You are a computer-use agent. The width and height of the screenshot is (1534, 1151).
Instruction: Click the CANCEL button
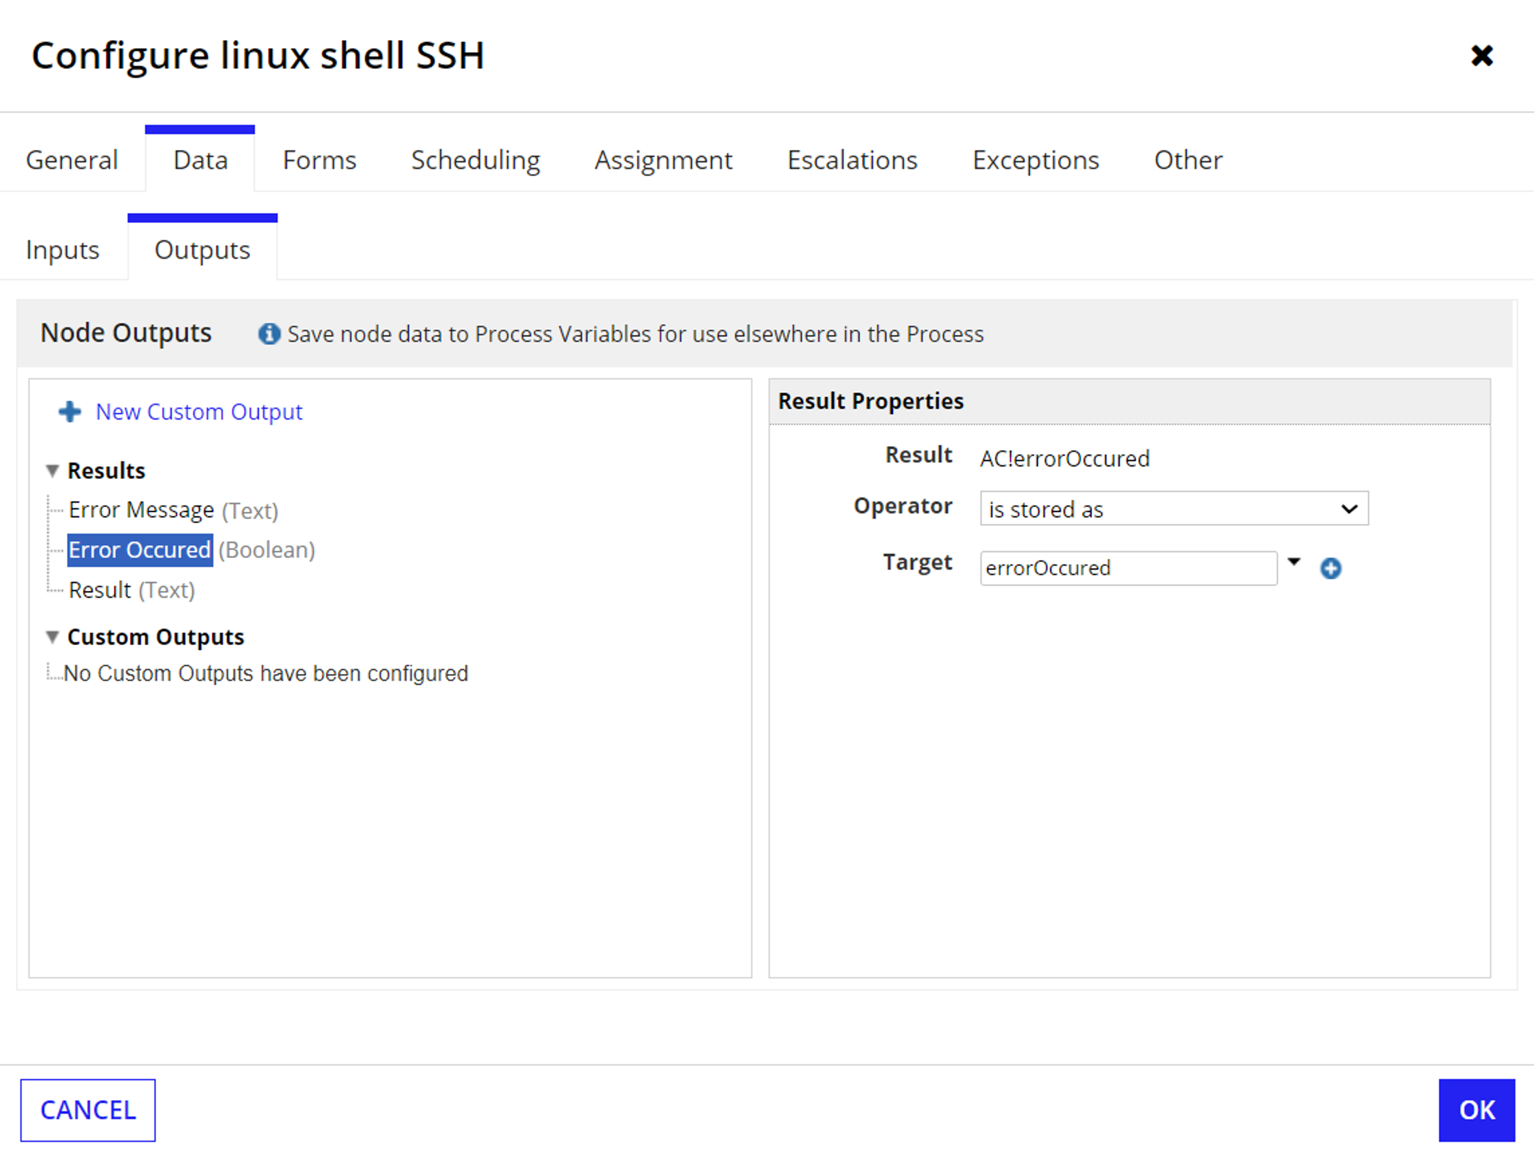click(88, 1110)
